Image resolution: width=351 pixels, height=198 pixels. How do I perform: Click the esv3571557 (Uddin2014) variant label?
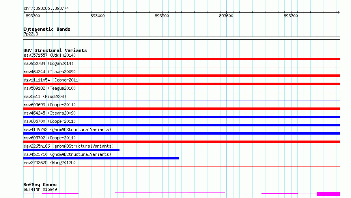coord(50,55)
